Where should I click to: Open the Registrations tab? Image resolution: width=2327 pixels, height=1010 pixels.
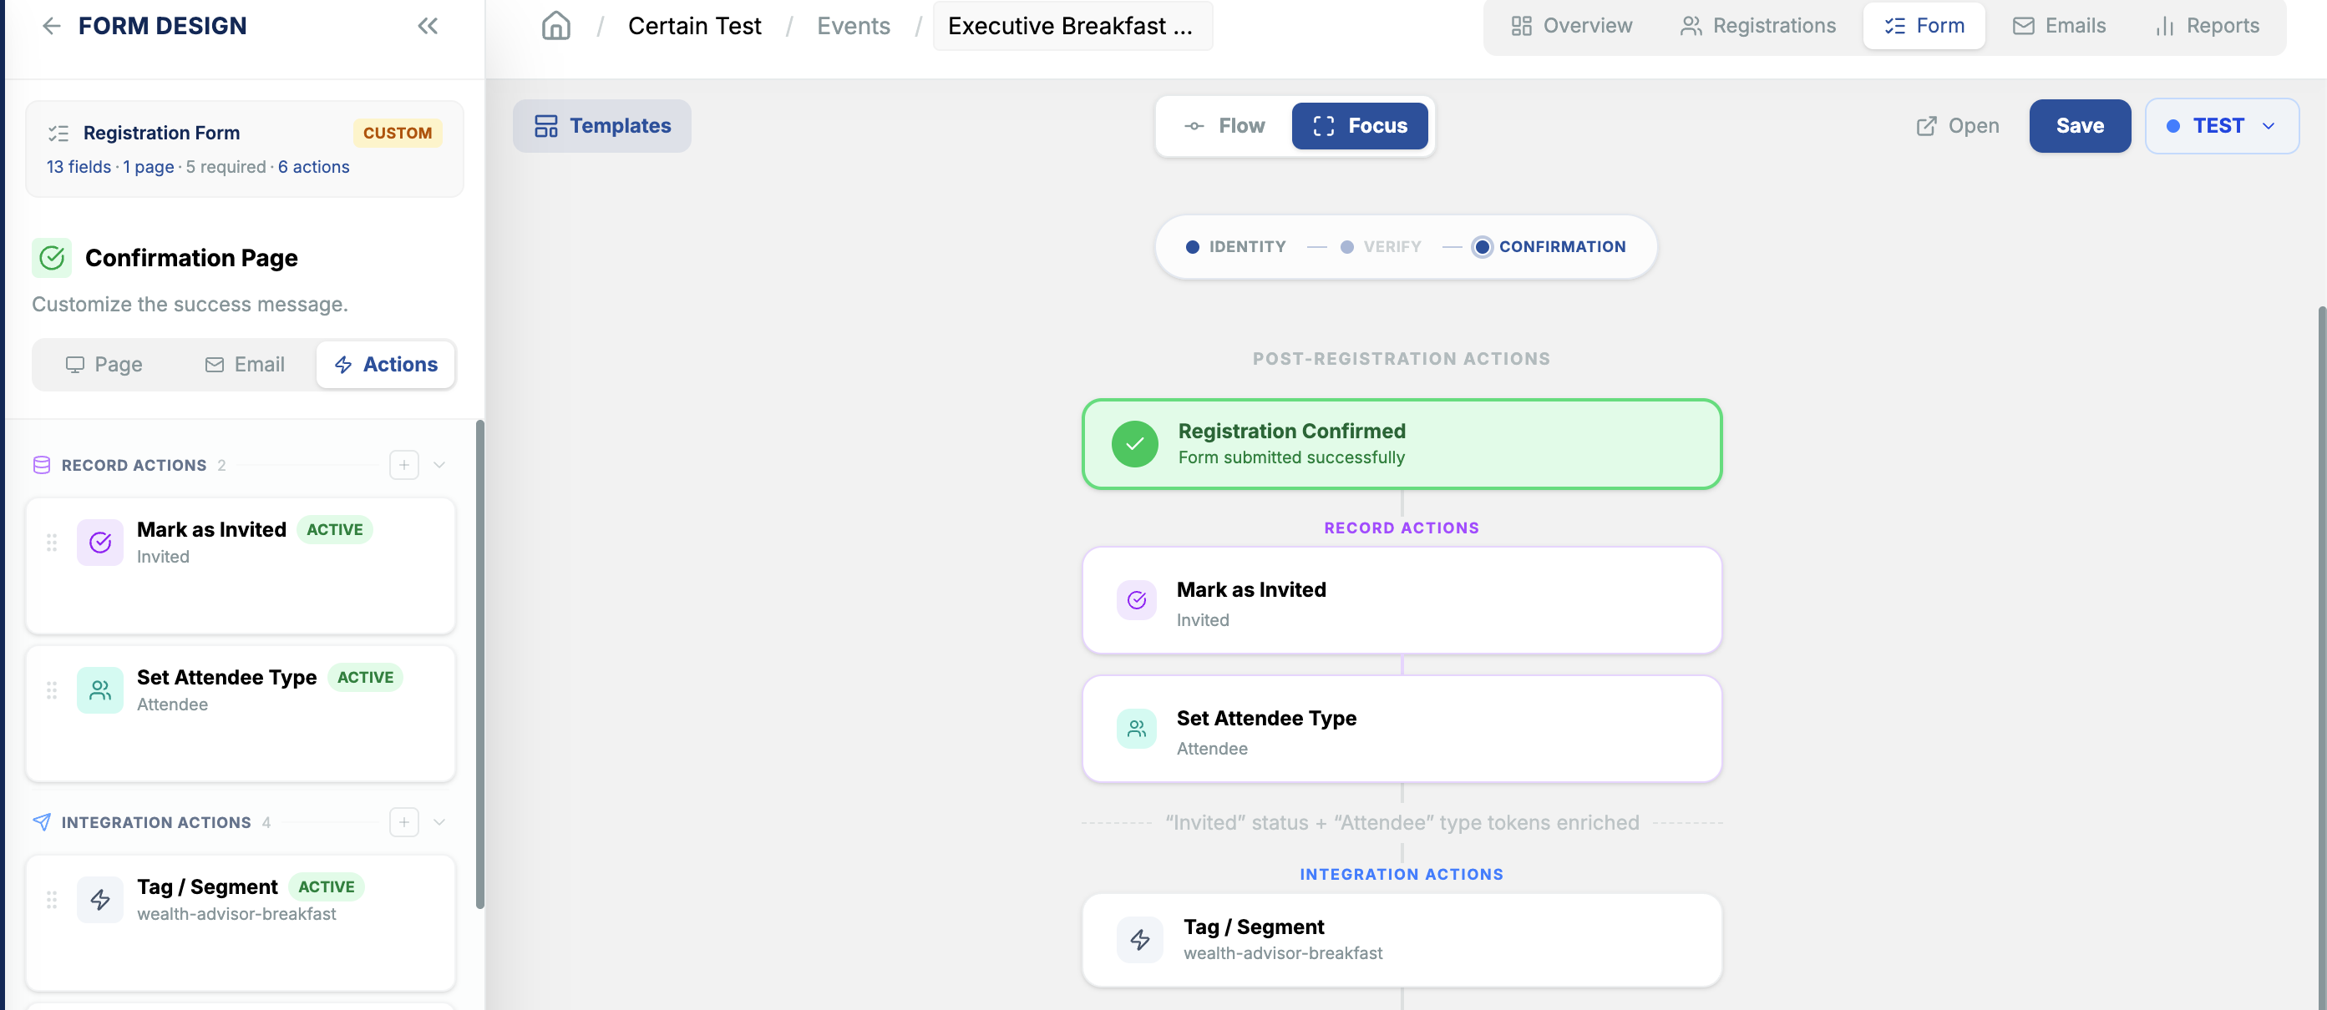pos(1758,26)
